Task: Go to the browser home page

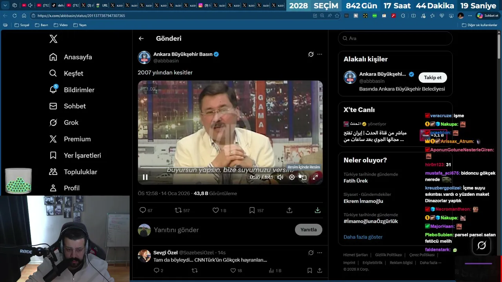Action: 24,16
